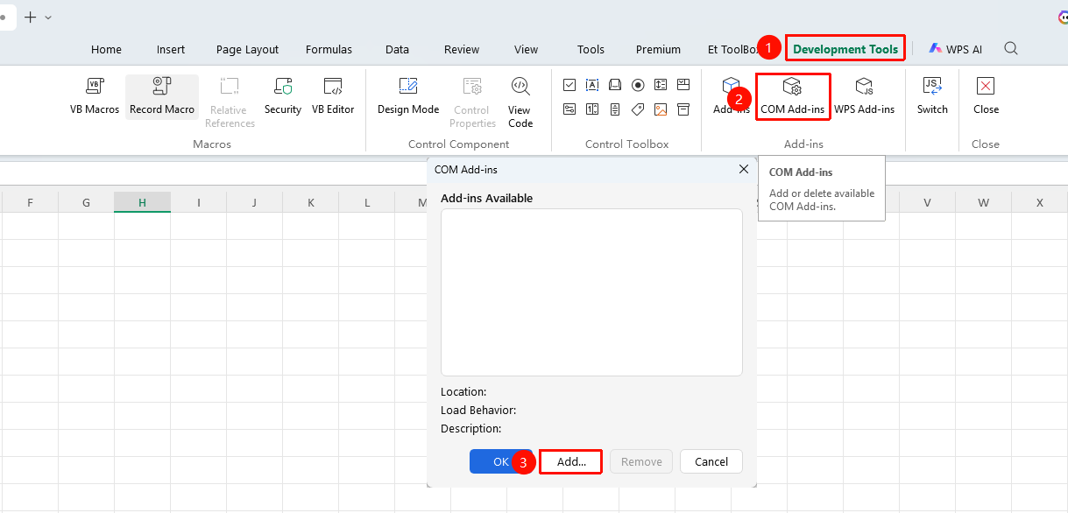1068x513 pixels.
Task: Open macro Security settings
Action: [283, 96]
